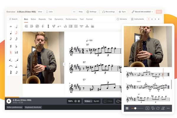This screenshot has width=177, height=118.
Task: Click the final barline icon
Action: pyautogui.click(x=71, y=26)
